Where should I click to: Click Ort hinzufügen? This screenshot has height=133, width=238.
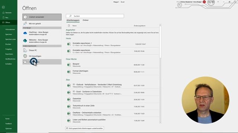[42, 56]
